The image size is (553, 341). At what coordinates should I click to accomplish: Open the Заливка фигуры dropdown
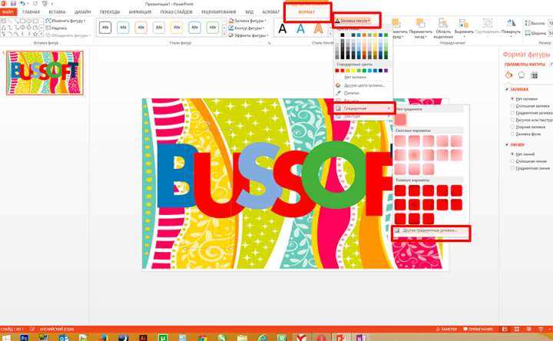pos(247,21)
